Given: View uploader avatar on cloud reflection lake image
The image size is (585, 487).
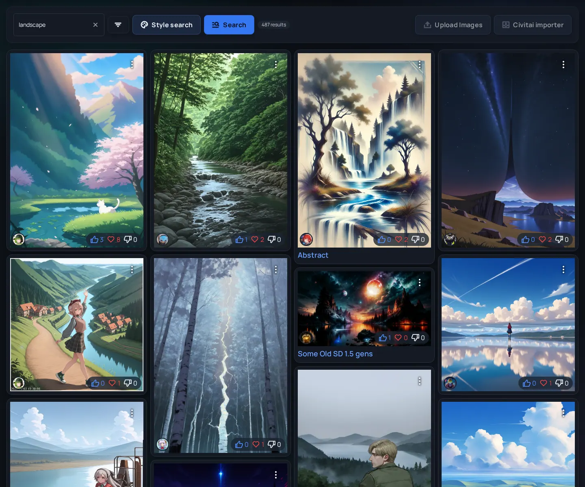Looking at the screenshot, I should pyautogui.click(x=450, y=383).
